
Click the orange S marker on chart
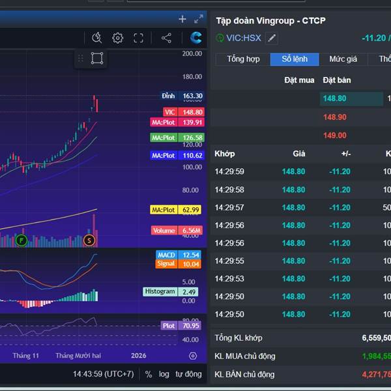(x=89, y=240)
